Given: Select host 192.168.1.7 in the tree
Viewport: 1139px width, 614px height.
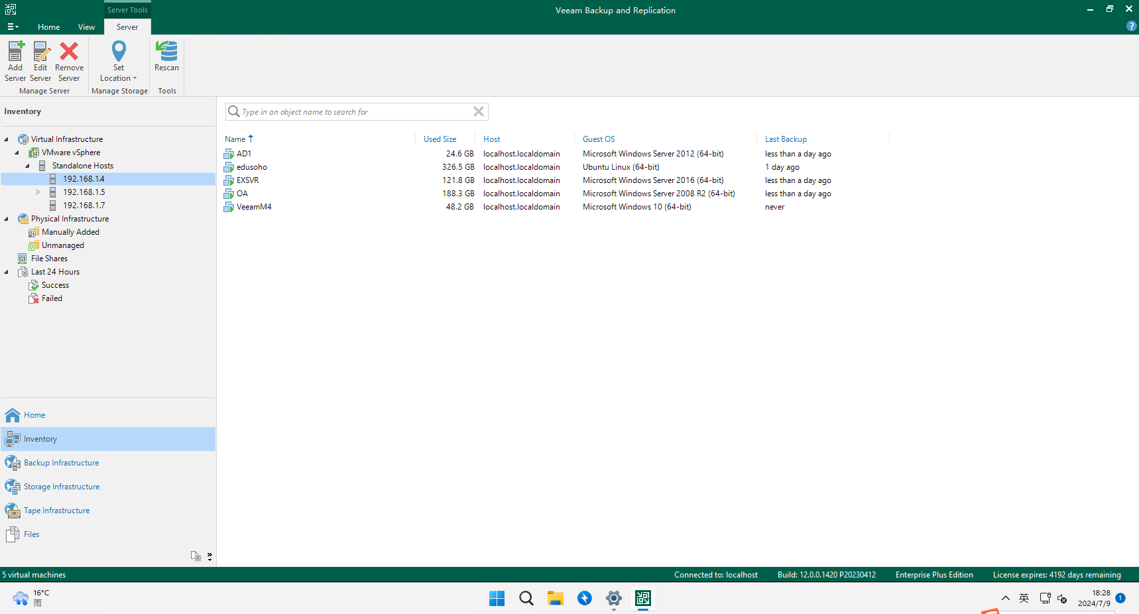Looking at the screenshot, I should [84, 206].
